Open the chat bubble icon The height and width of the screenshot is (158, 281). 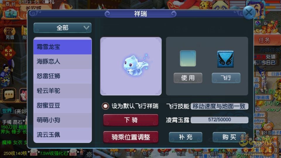tap(9, 95)
